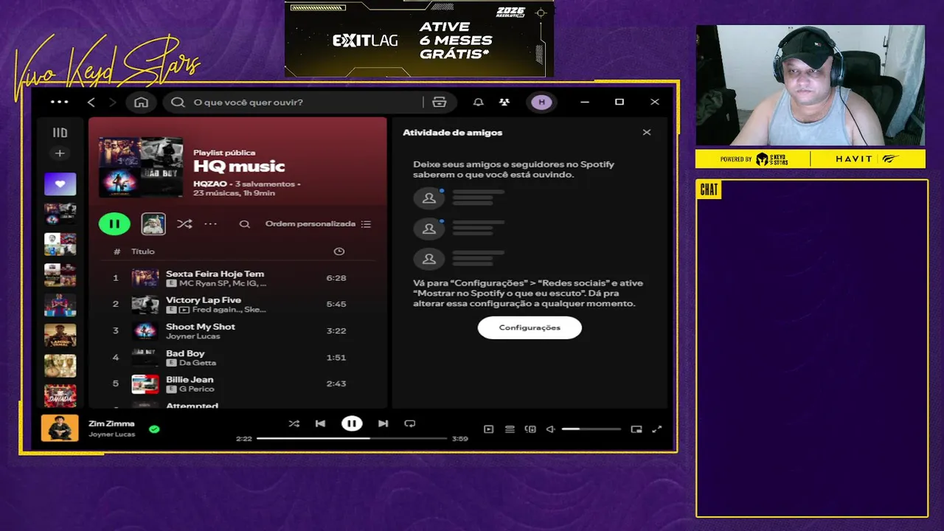Select the track 'Shoot My Shot'

[x=237, y=330]
